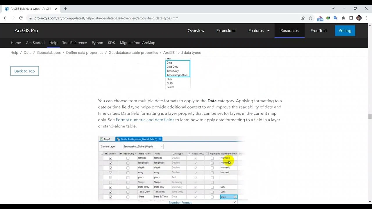This screenshot has height=209, width=372.
Task: Toggle Visible checkbox for Time_Only row
Action: click(110, 192)
